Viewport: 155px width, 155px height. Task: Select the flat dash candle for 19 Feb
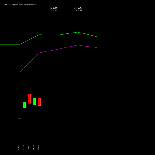(x=19, y=119)
